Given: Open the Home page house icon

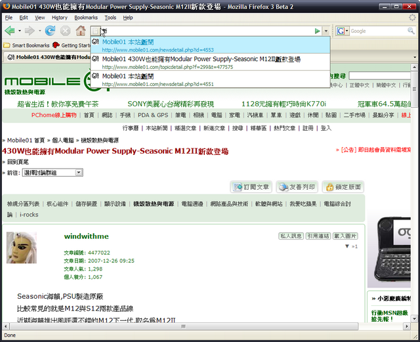Looking at the screenshot, I should point(81,31).
